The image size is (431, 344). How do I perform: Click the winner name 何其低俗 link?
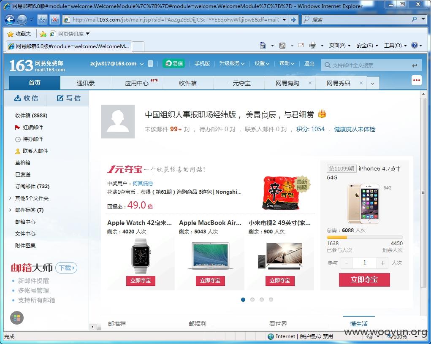[143, 183]
